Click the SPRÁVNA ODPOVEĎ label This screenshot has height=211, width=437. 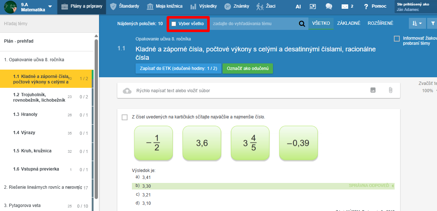[x=369, y=186]
